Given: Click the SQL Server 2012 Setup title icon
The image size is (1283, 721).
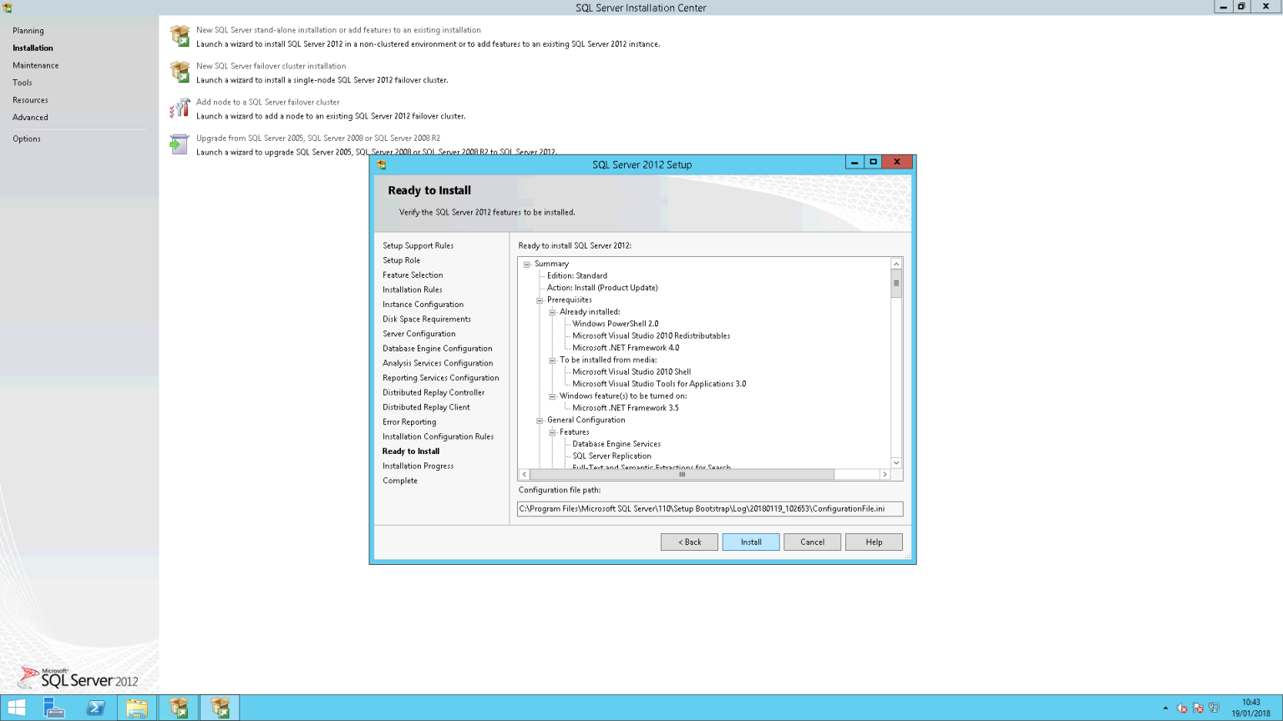Looking at the screenshot, I should [382, 164].
